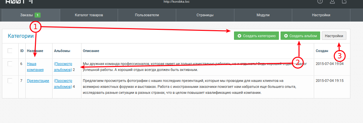The width and height of the screenshot is (363, 123).
Task: Click the ID column header
Action: (22, 51)
